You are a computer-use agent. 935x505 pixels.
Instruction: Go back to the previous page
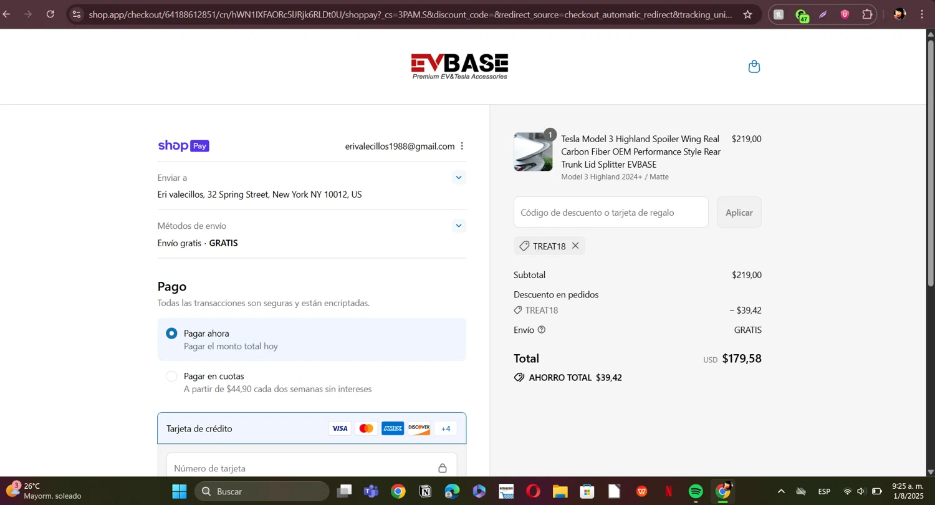tap(6, 14)
